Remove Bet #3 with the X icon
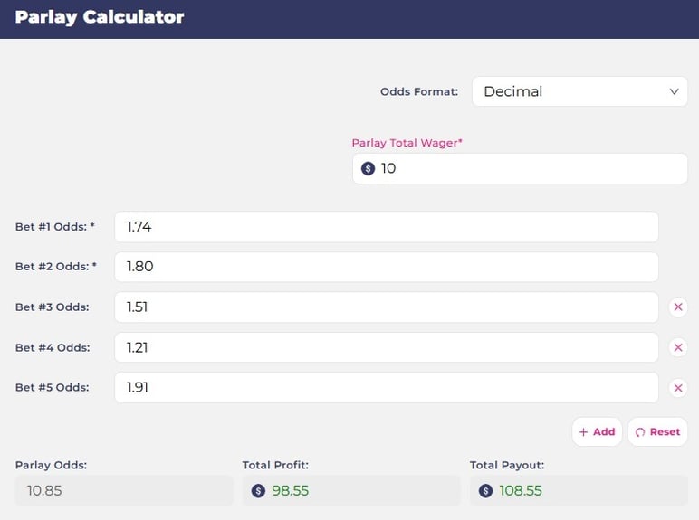 678,307
